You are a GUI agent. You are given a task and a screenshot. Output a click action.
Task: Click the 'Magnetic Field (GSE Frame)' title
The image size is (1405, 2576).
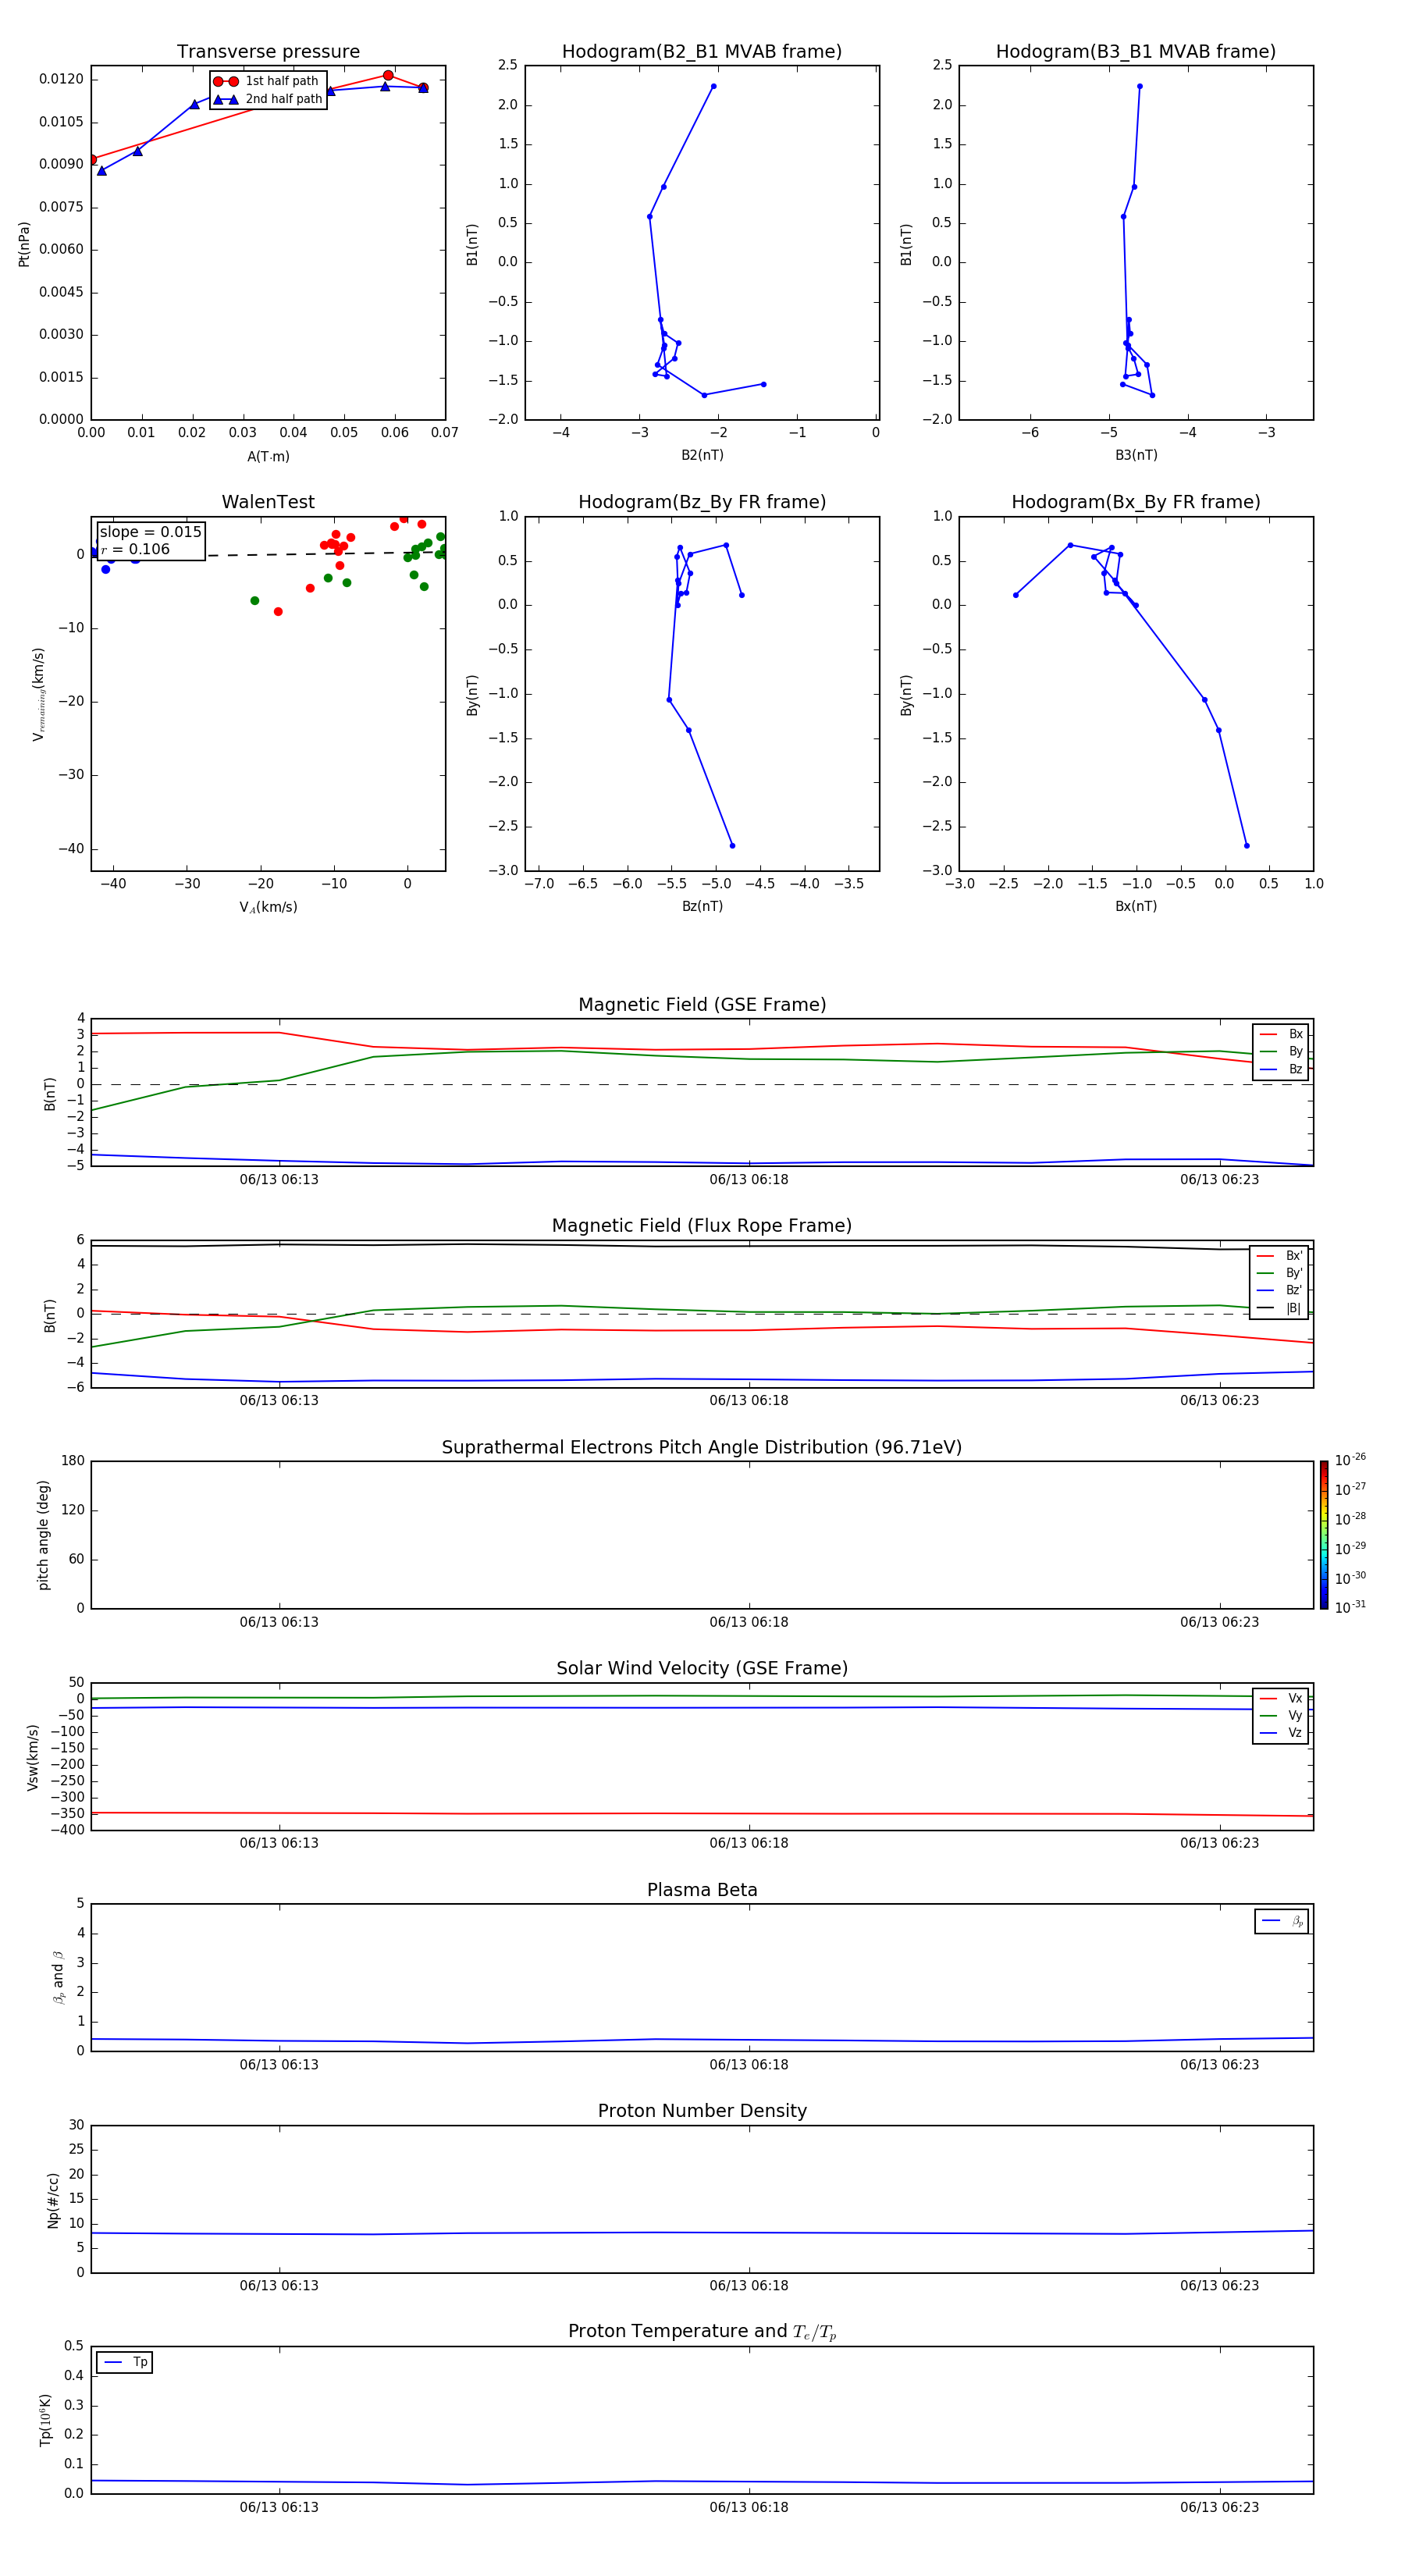(702, 1005)
